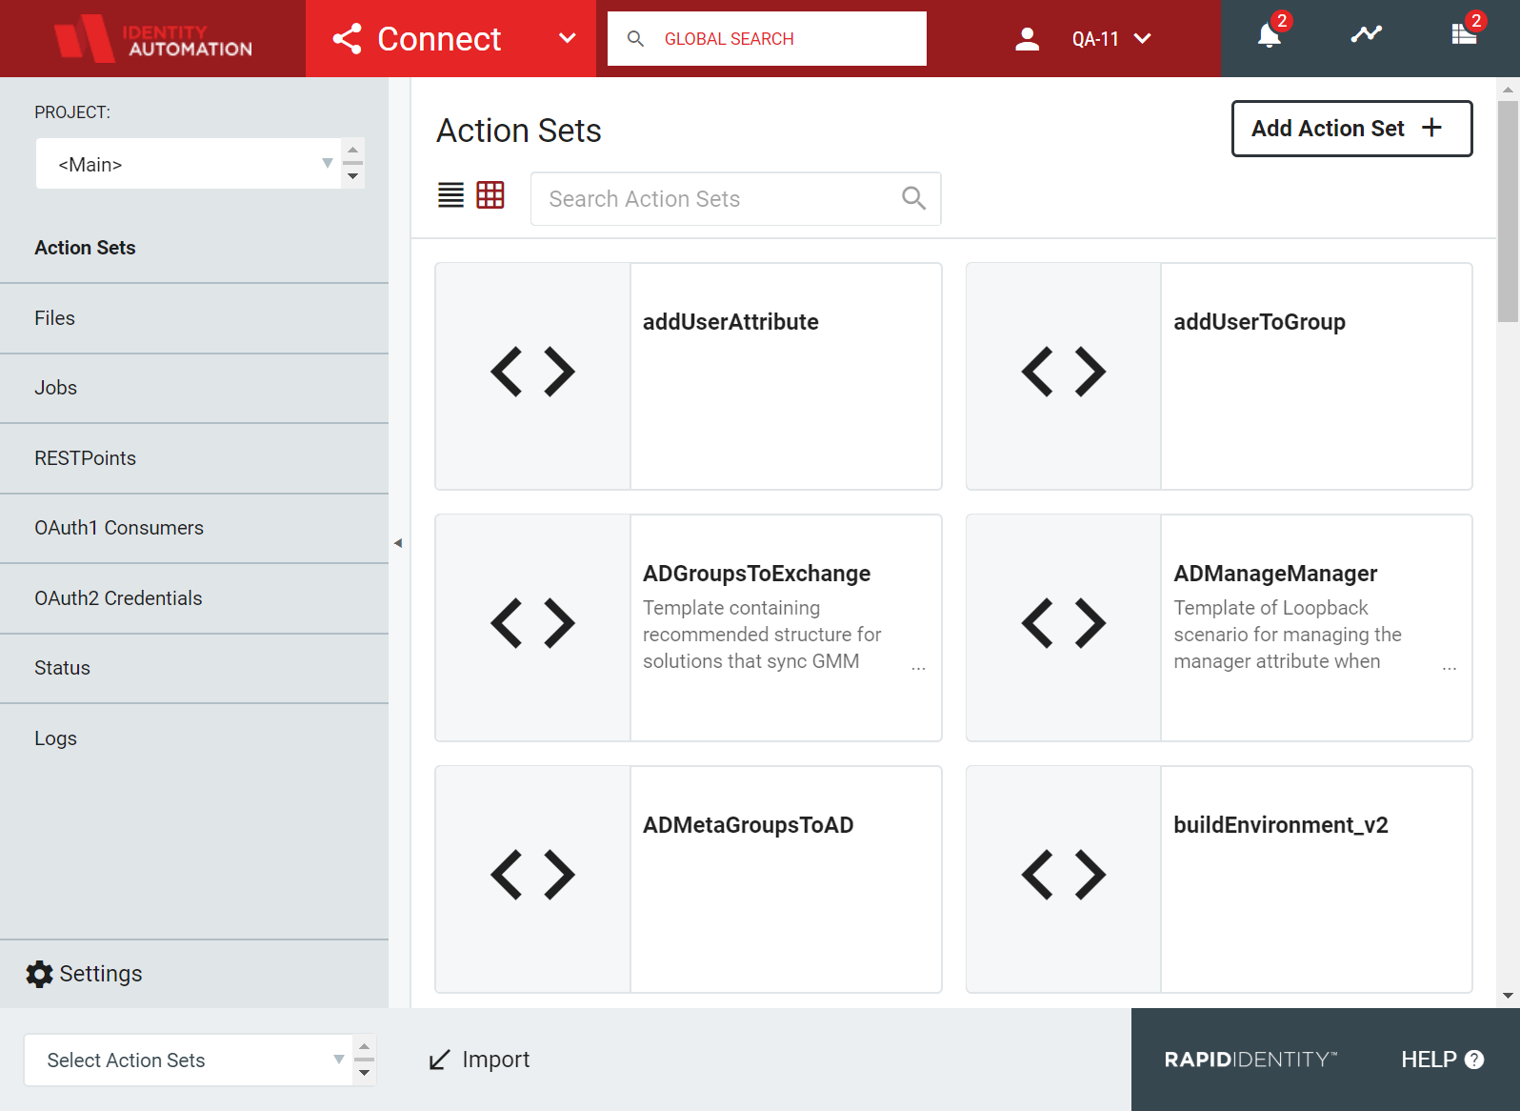1520x1111 pixels.
Task: Click the Global Search field
Action: pyautogui.click(x=767, y=39)
